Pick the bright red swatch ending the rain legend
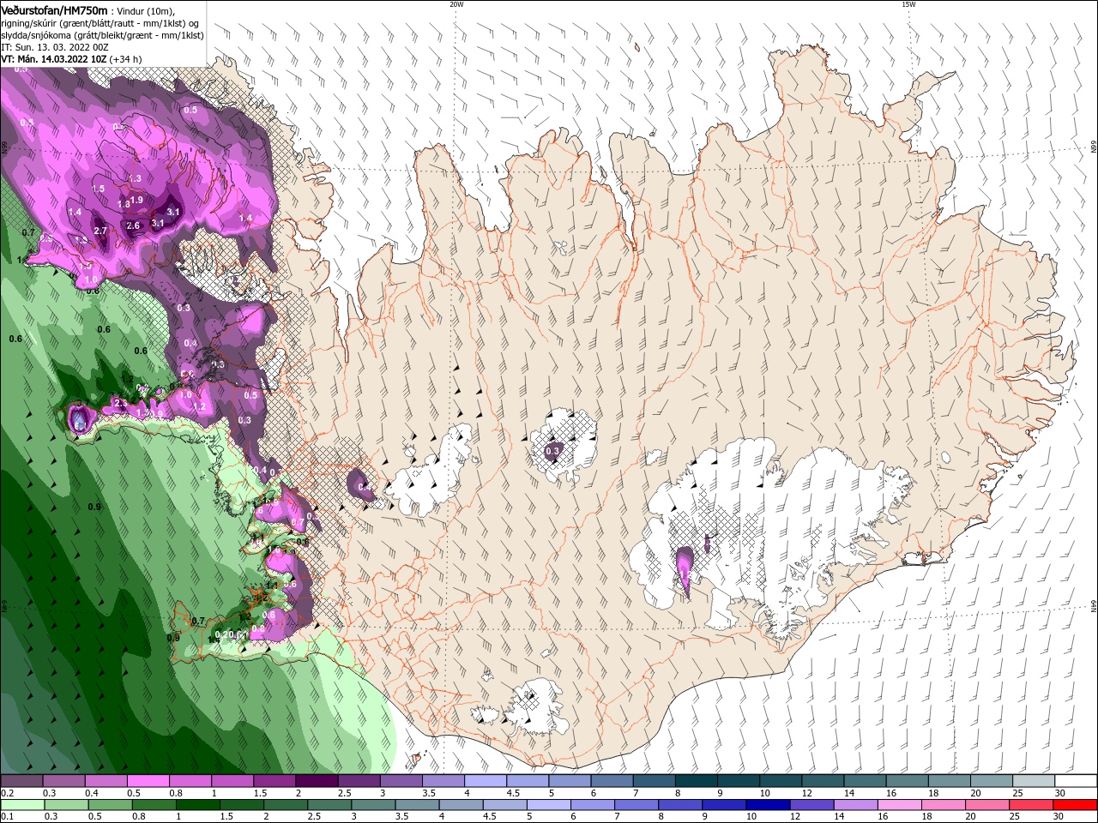 1076,805
